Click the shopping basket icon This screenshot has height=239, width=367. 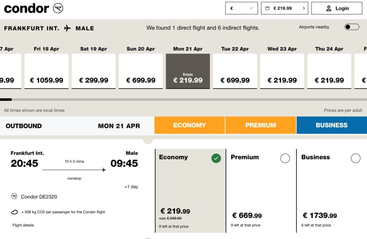click(267, 8)
